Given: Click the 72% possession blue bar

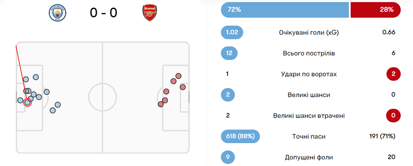Looking at the screenshot, I should [284, 10].
